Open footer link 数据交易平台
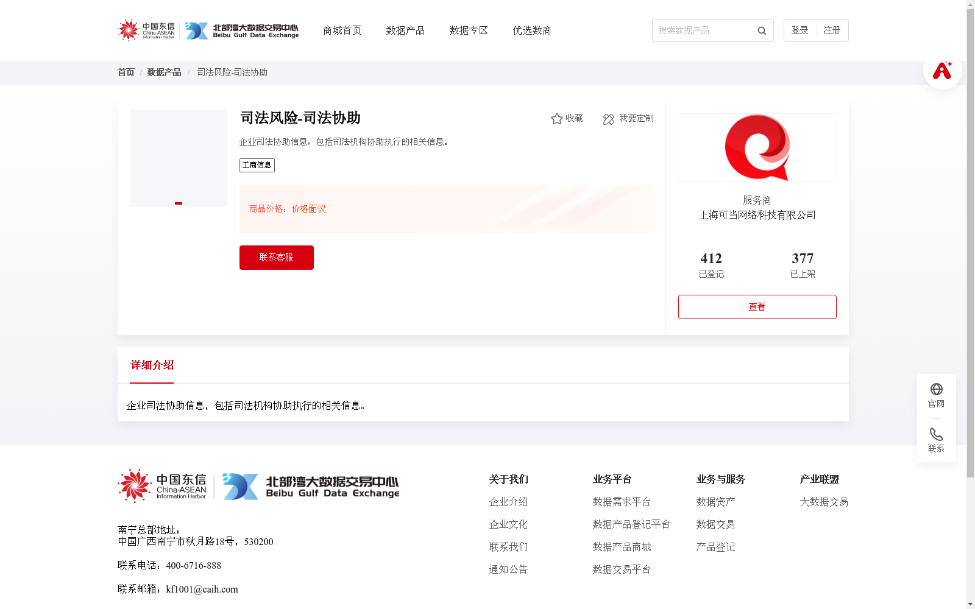975x609 pixels. 622,569
